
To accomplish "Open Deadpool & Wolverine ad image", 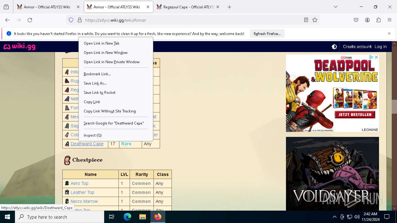I will (x=332, y=93).
